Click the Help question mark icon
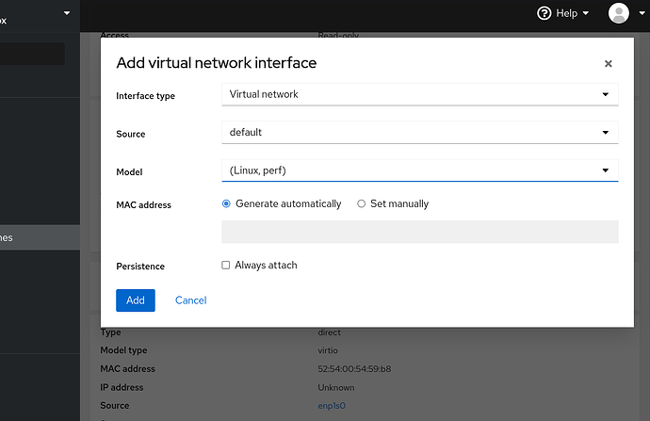 544,13
